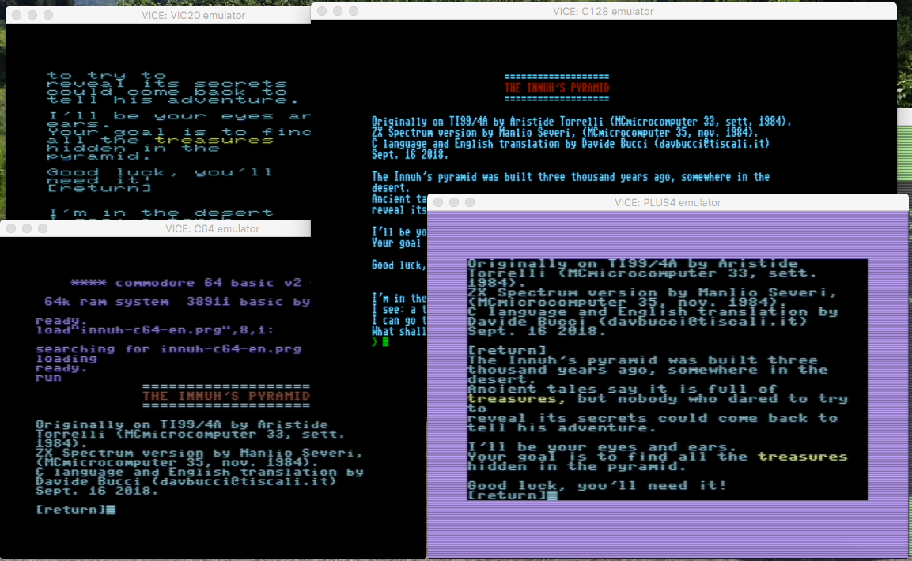912x561 pixels.
Task: Minimize the C64 emulator window
Action: coord(27,228)
